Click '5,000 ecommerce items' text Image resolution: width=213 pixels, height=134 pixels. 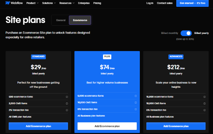click(x=90, y=96)
